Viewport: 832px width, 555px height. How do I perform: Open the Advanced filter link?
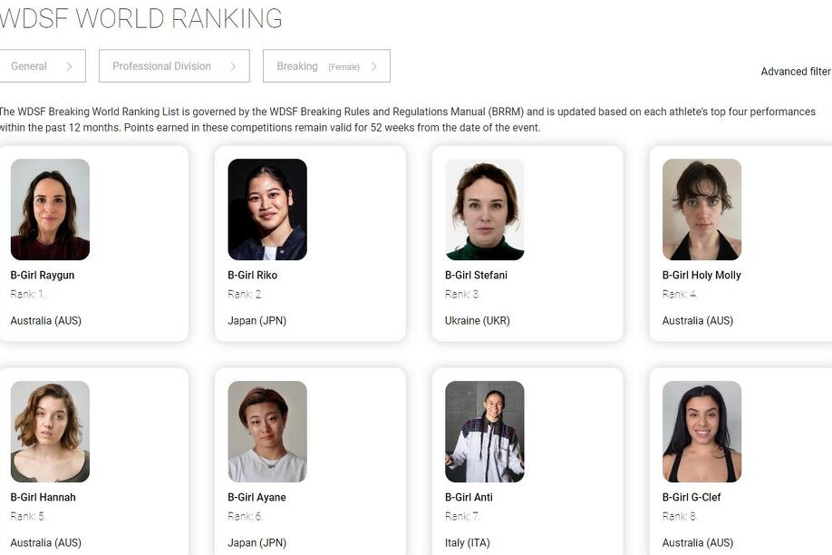796,71
